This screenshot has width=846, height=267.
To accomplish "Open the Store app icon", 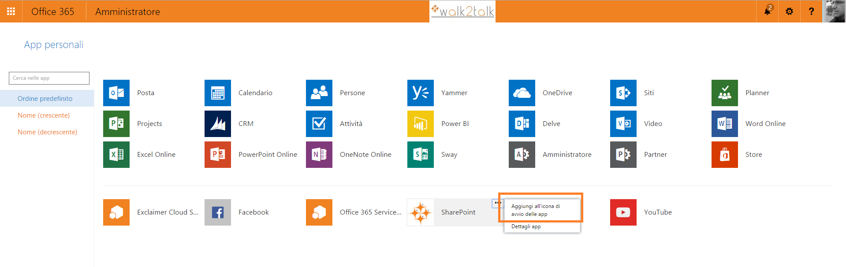I will point(725,155).
